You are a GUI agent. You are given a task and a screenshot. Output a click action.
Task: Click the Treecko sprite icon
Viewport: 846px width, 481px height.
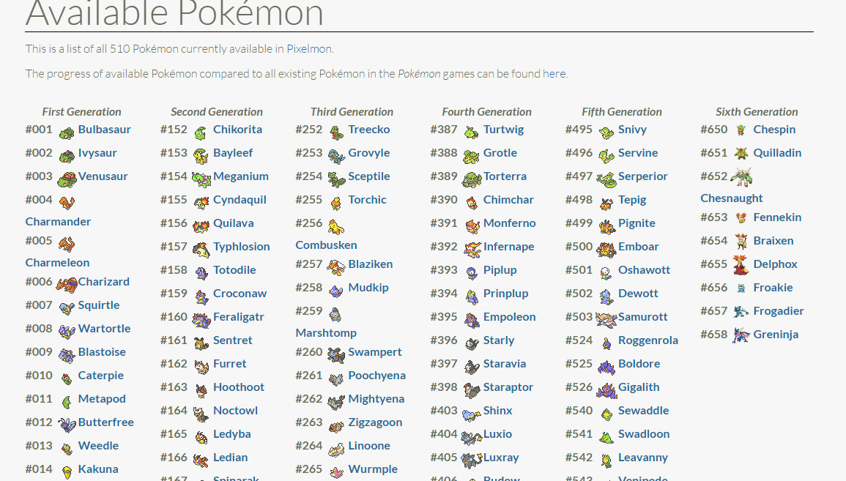pyautogui.click(x=336, y=132)
